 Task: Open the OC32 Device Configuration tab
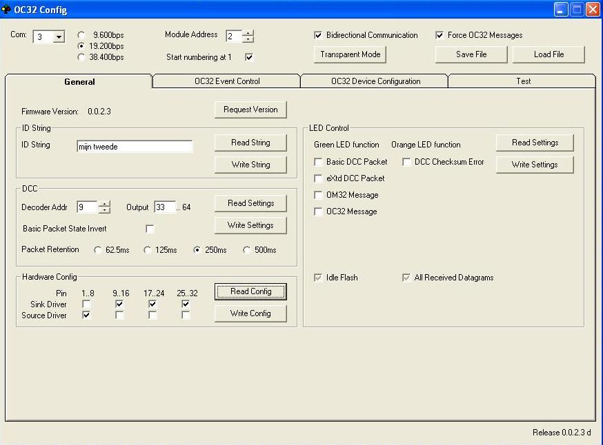[x=375, y=81]
